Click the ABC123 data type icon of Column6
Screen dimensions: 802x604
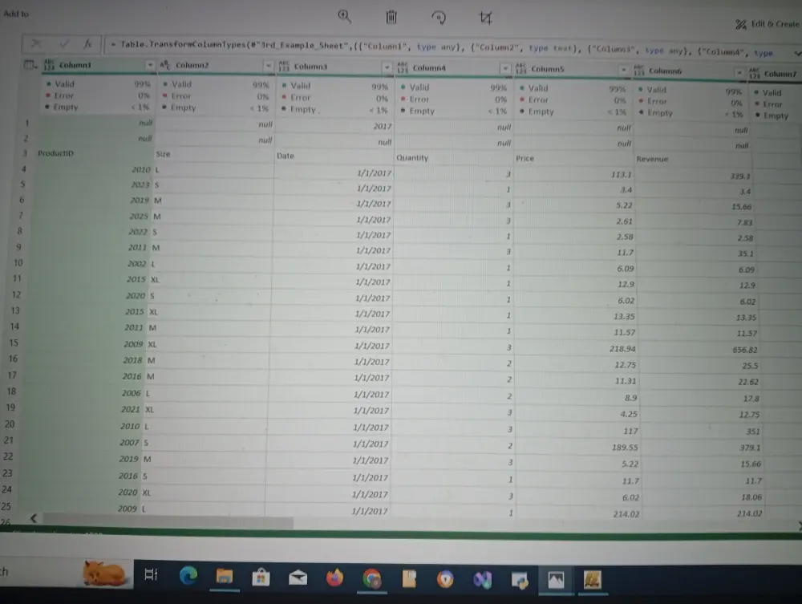[639, 70]
